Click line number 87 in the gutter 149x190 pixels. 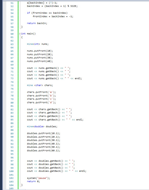[12, 127]
